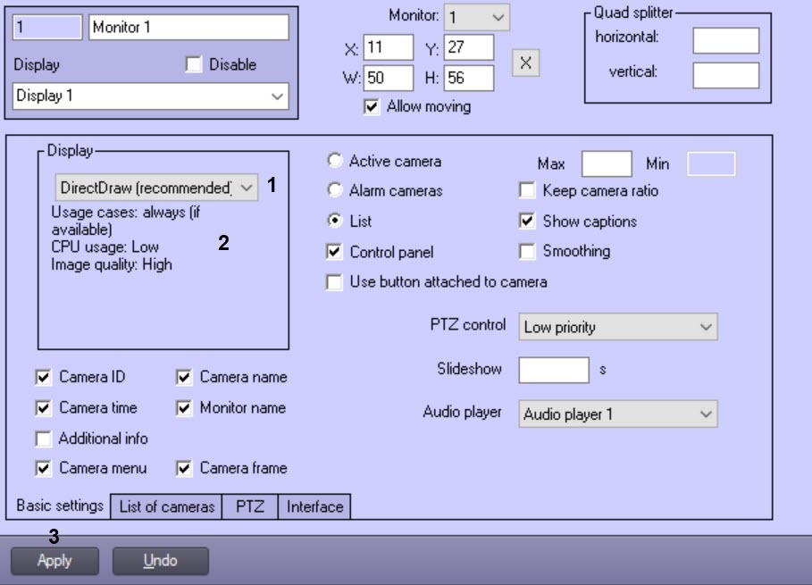812x585 pixels.
Task: Click the X button next to coordinates
Action: point(525,63)
